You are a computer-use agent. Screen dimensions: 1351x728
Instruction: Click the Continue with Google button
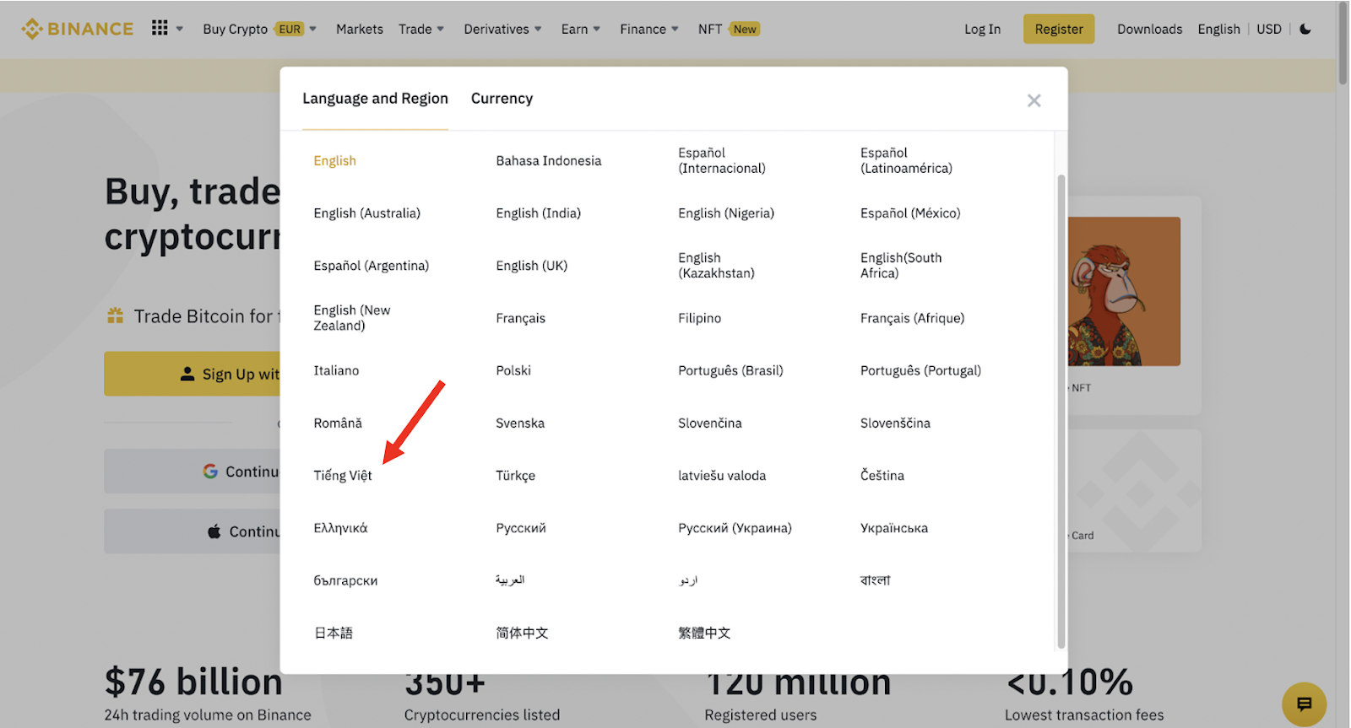coord(193,472)
